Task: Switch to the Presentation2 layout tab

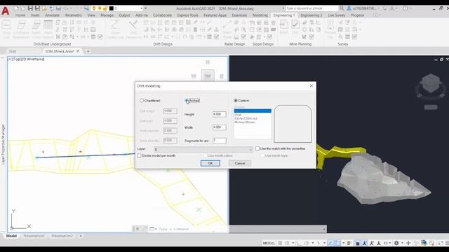Action: (62, 236)
